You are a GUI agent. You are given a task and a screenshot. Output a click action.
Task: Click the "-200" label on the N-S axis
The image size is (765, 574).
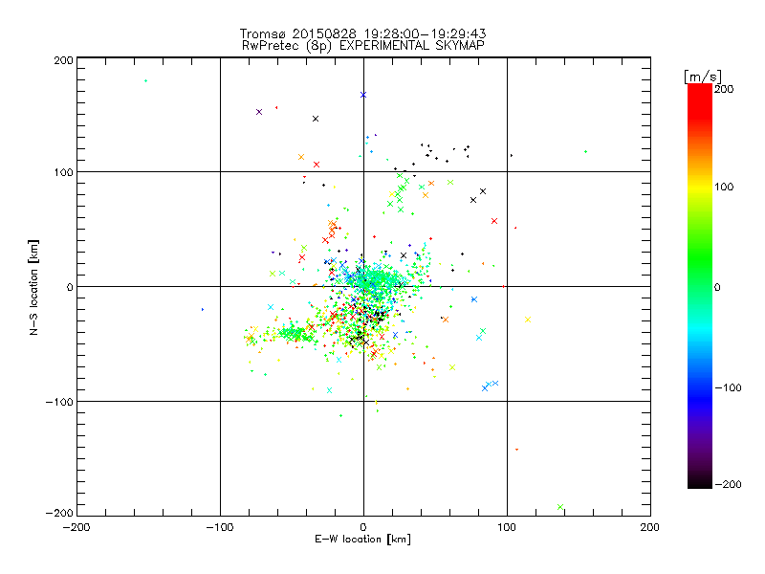tap(59, 513)
